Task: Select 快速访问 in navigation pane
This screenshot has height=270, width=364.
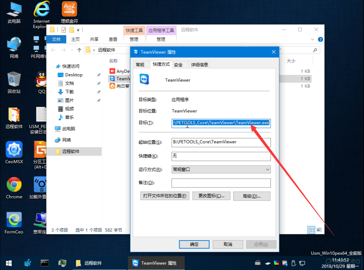Action: tap(71, 66)
